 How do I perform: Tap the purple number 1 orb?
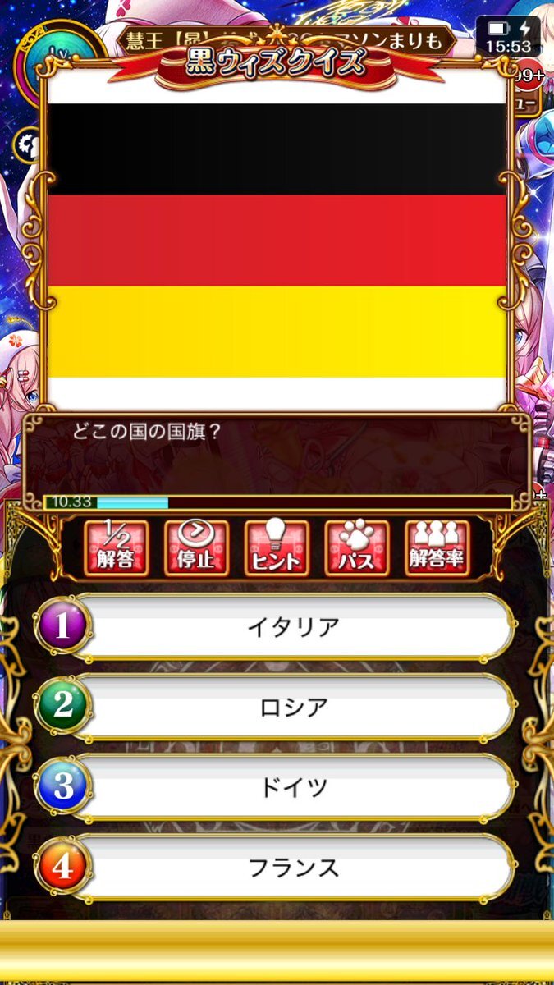coord(63,628)
